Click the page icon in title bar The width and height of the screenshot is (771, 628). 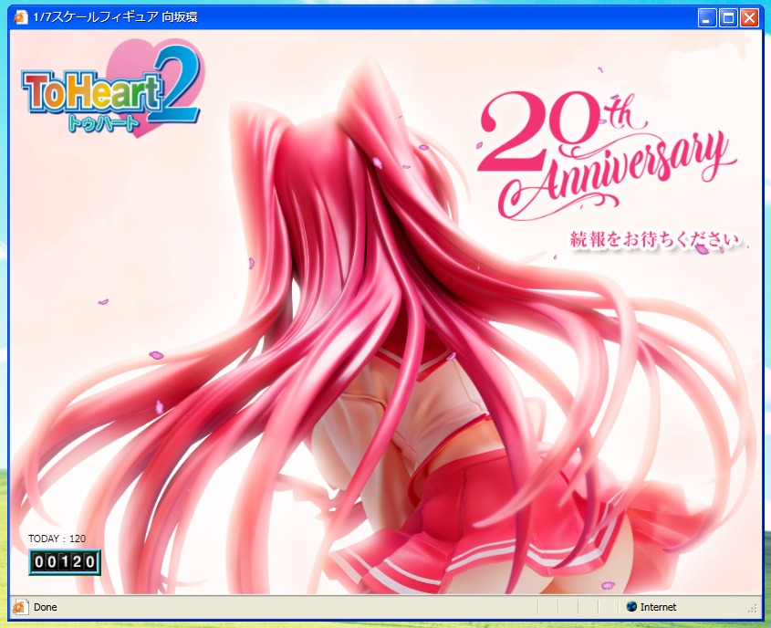click(20, 17)
